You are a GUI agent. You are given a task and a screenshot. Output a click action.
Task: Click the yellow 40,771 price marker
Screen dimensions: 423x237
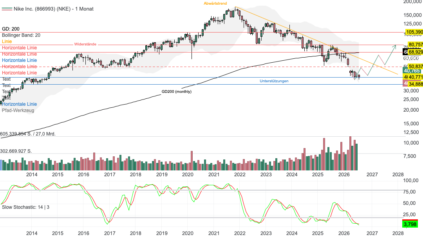[415, 77]
